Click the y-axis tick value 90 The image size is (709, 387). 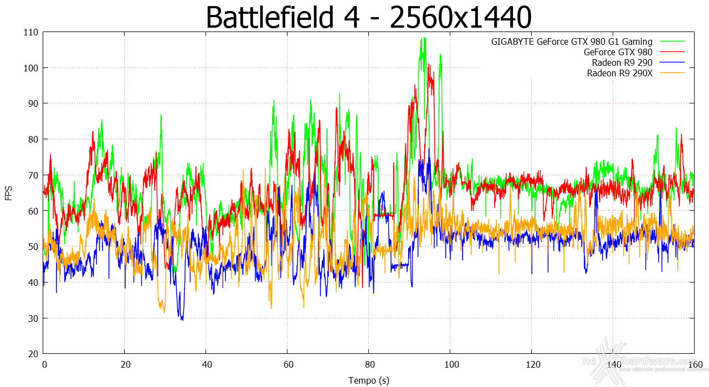33,103
